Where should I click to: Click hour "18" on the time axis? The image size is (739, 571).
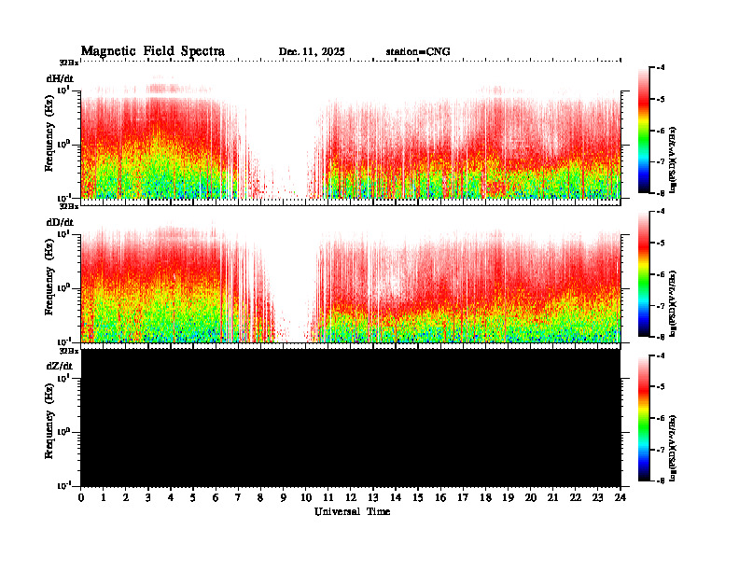(485, 497)
